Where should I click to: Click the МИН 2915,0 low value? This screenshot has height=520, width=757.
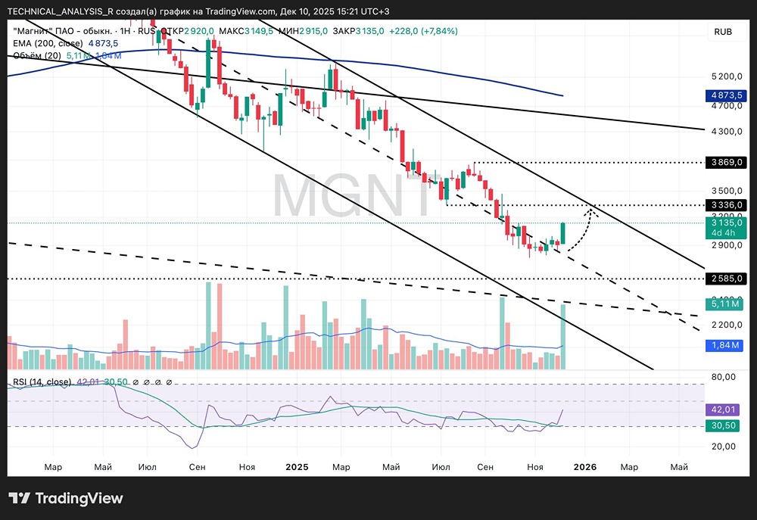pos(304,31)
